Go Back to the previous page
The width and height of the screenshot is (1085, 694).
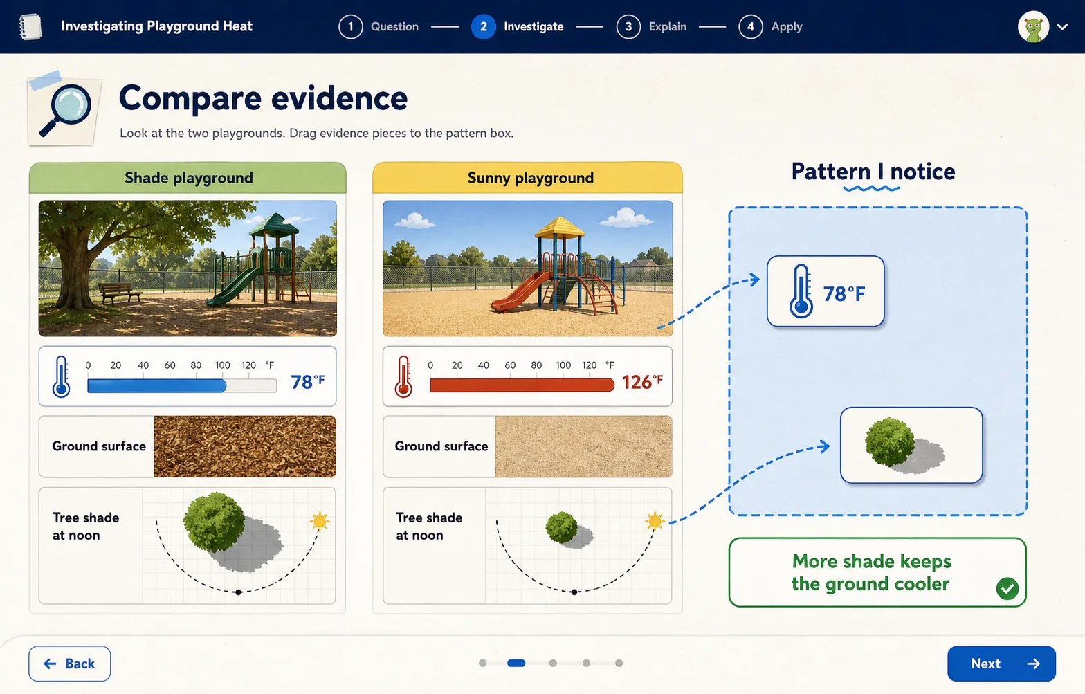[x=69, y=664]
